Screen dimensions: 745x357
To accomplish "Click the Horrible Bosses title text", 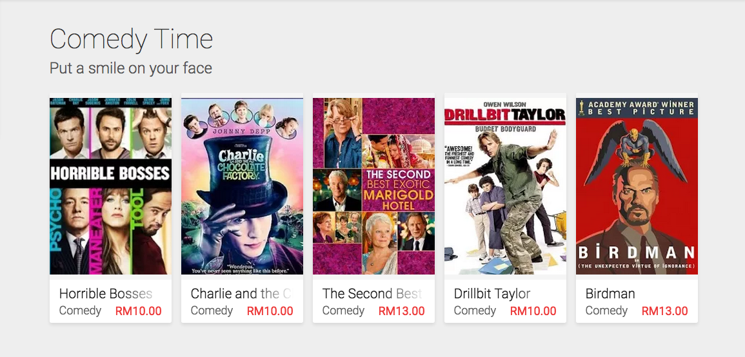I will (x=106, y=294).
